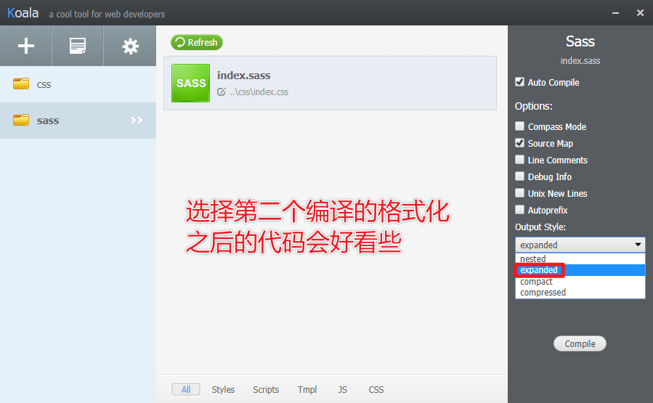653x403 pixels.
Task: Filter by CSS files
Action: coord(376,389)
